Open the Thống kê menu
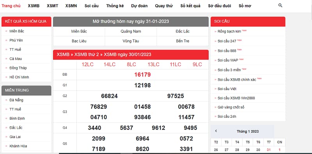This screenshot has width=312, height=154. (x=115, y=6)
